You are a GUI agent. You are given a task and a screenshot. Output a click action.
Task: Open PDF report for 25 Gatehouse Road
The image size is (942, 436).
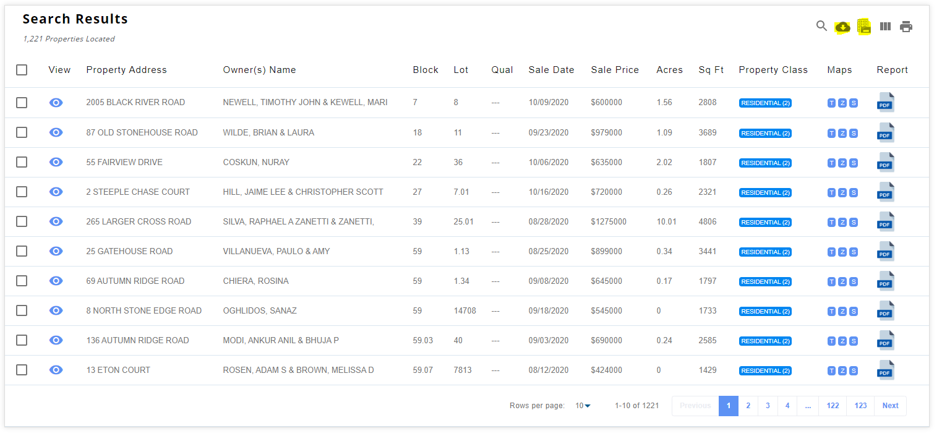(x=885, y=251)
